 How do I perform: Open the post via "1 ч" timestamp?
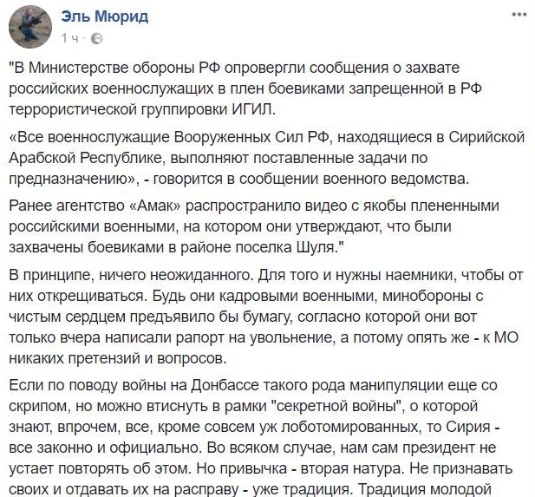tap(70, 38)
